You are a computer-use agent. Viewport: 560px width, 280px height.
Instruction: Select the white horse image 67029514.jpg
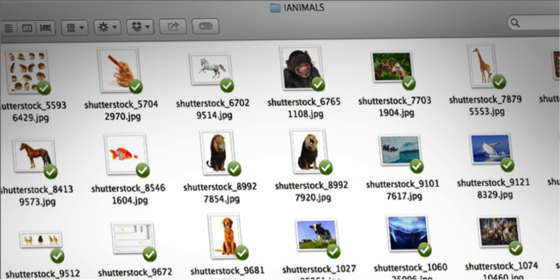pos(210,69)
